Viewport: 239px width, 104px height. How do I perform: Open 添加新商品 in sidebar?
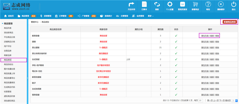tap(9, 32)
